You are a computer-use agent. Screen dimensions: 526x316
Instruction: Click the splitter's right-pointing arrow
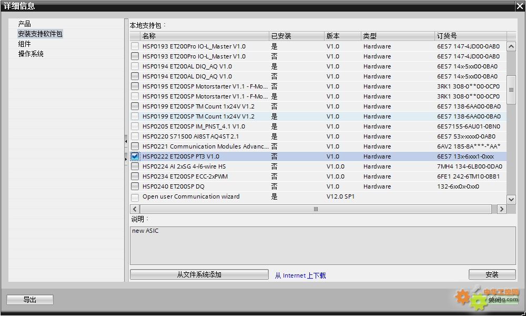point(126,159)
